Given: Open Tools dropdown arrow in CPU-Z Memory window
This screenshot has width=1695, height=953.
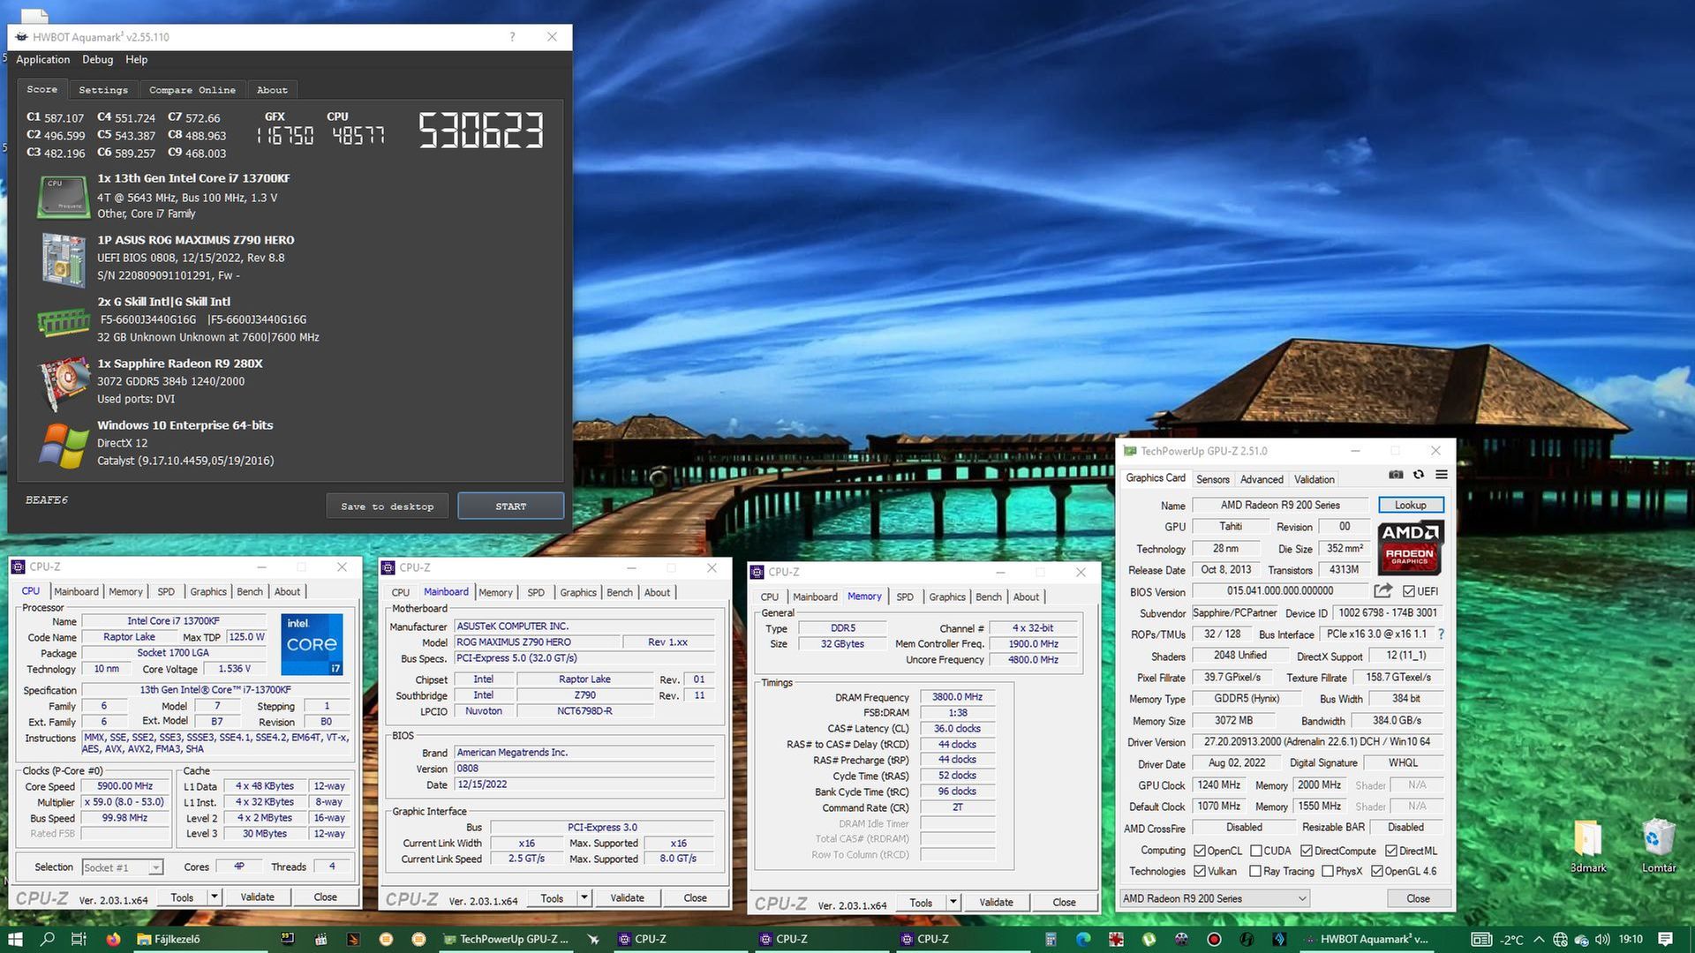Looking at the screenshot, I should [953, 903].
